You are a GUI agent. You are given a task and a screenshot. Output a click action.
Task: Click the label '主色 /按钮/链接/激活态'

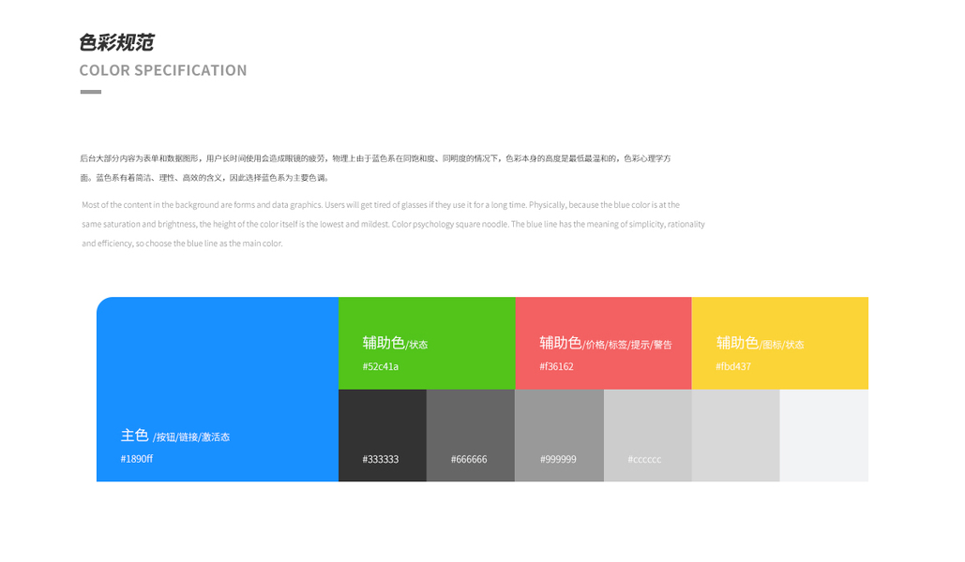175,436
